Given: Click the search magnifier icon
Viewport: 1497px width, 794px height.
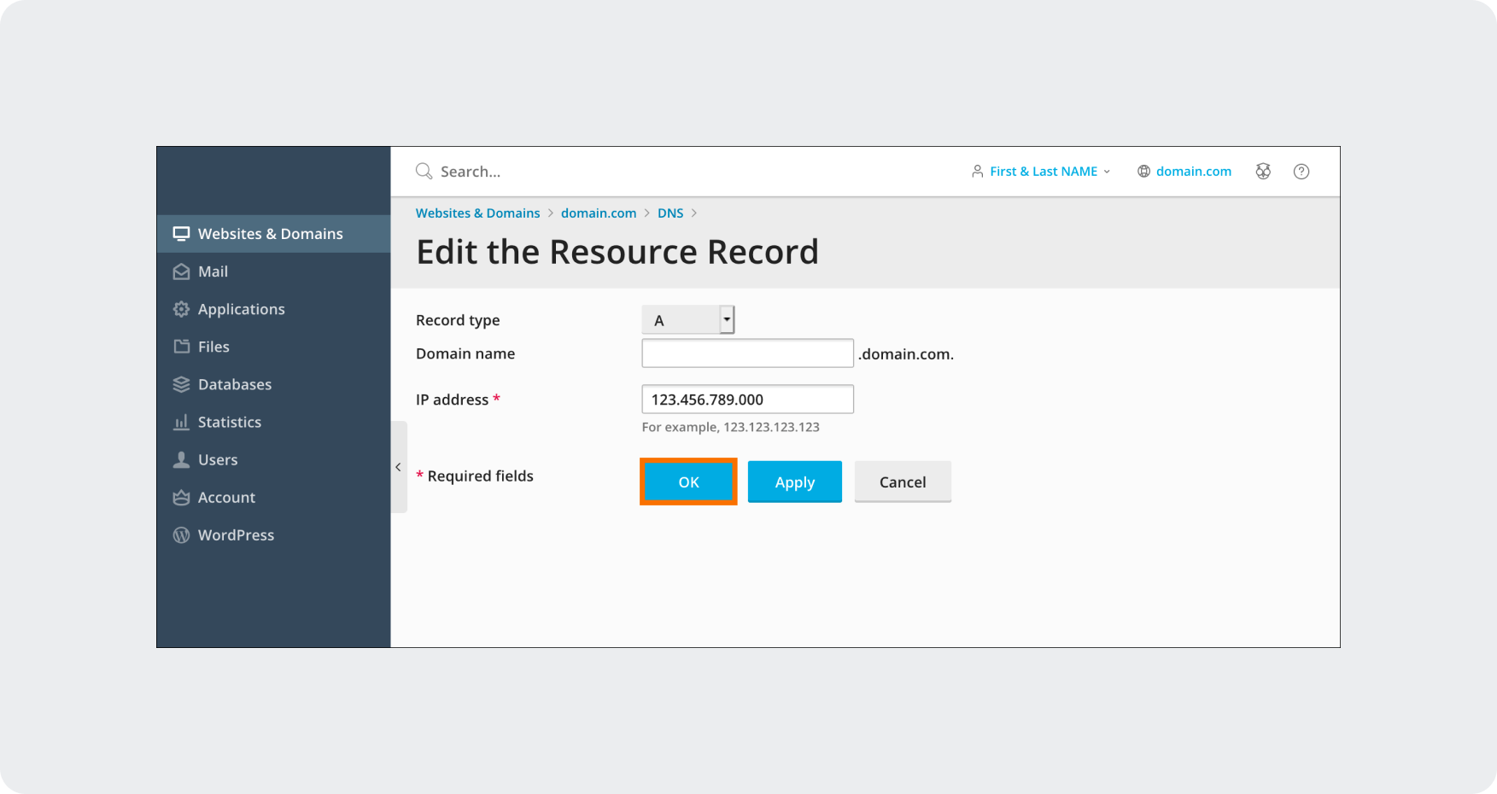Looking at the screenshot, I should coord(424,172).
